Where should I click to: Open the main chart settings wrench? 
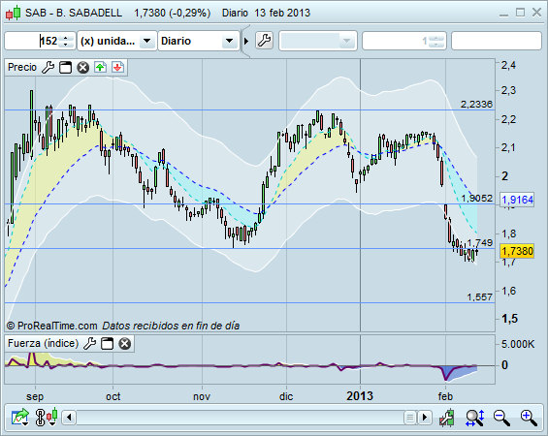click(264, 41)
